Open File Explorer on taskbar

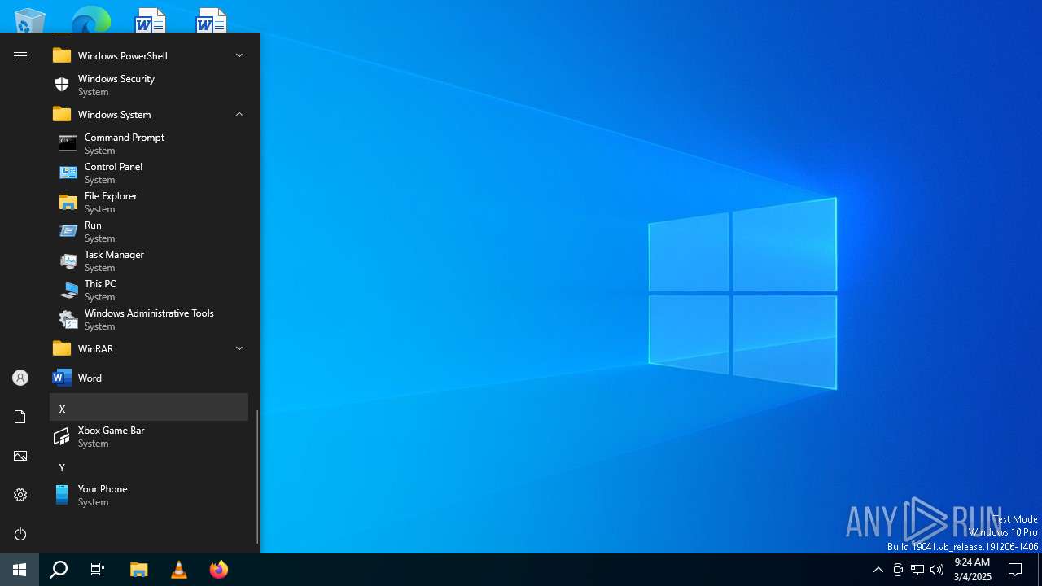click(x=139, y=570)
